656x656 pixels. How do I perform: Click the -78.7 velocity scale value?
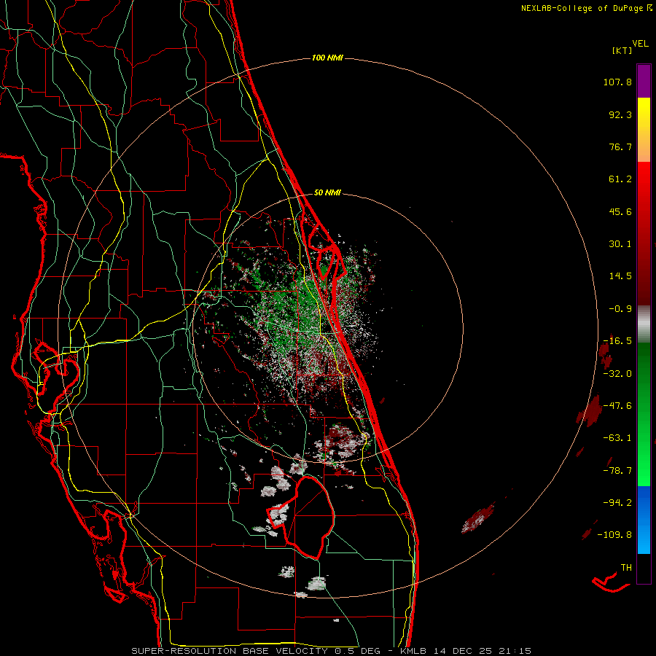tap(617, 471)
